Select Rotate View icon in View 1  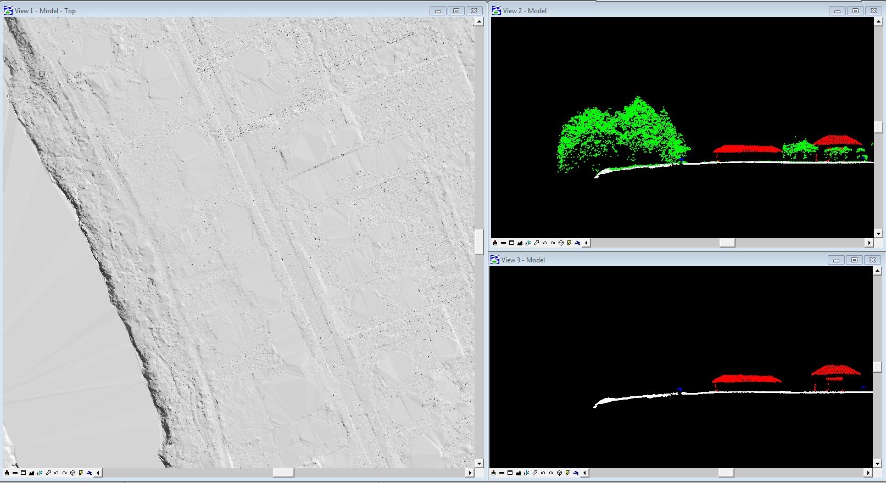click(40, 473)
